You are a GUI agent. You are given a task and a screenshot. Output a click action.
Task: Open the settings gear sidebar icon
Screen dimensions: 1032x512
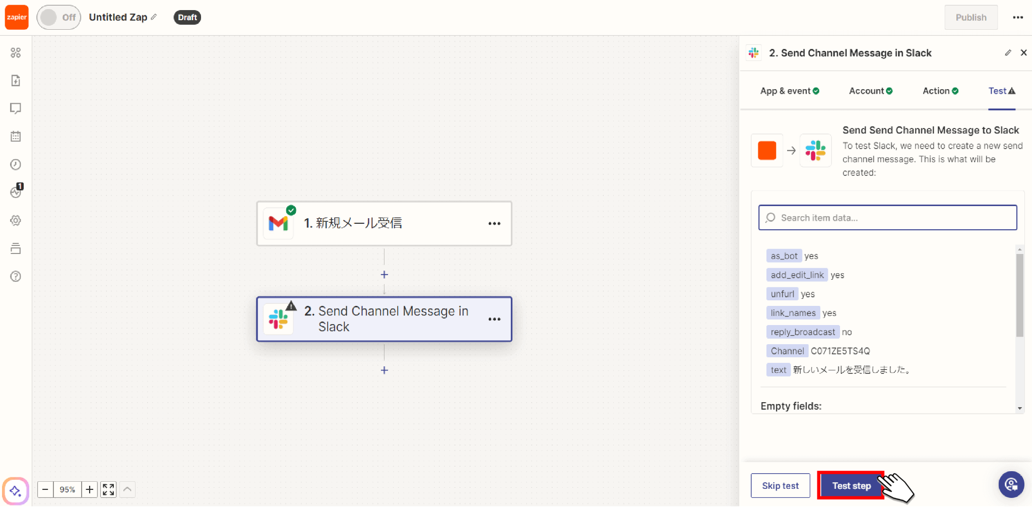tap(16, 220)
